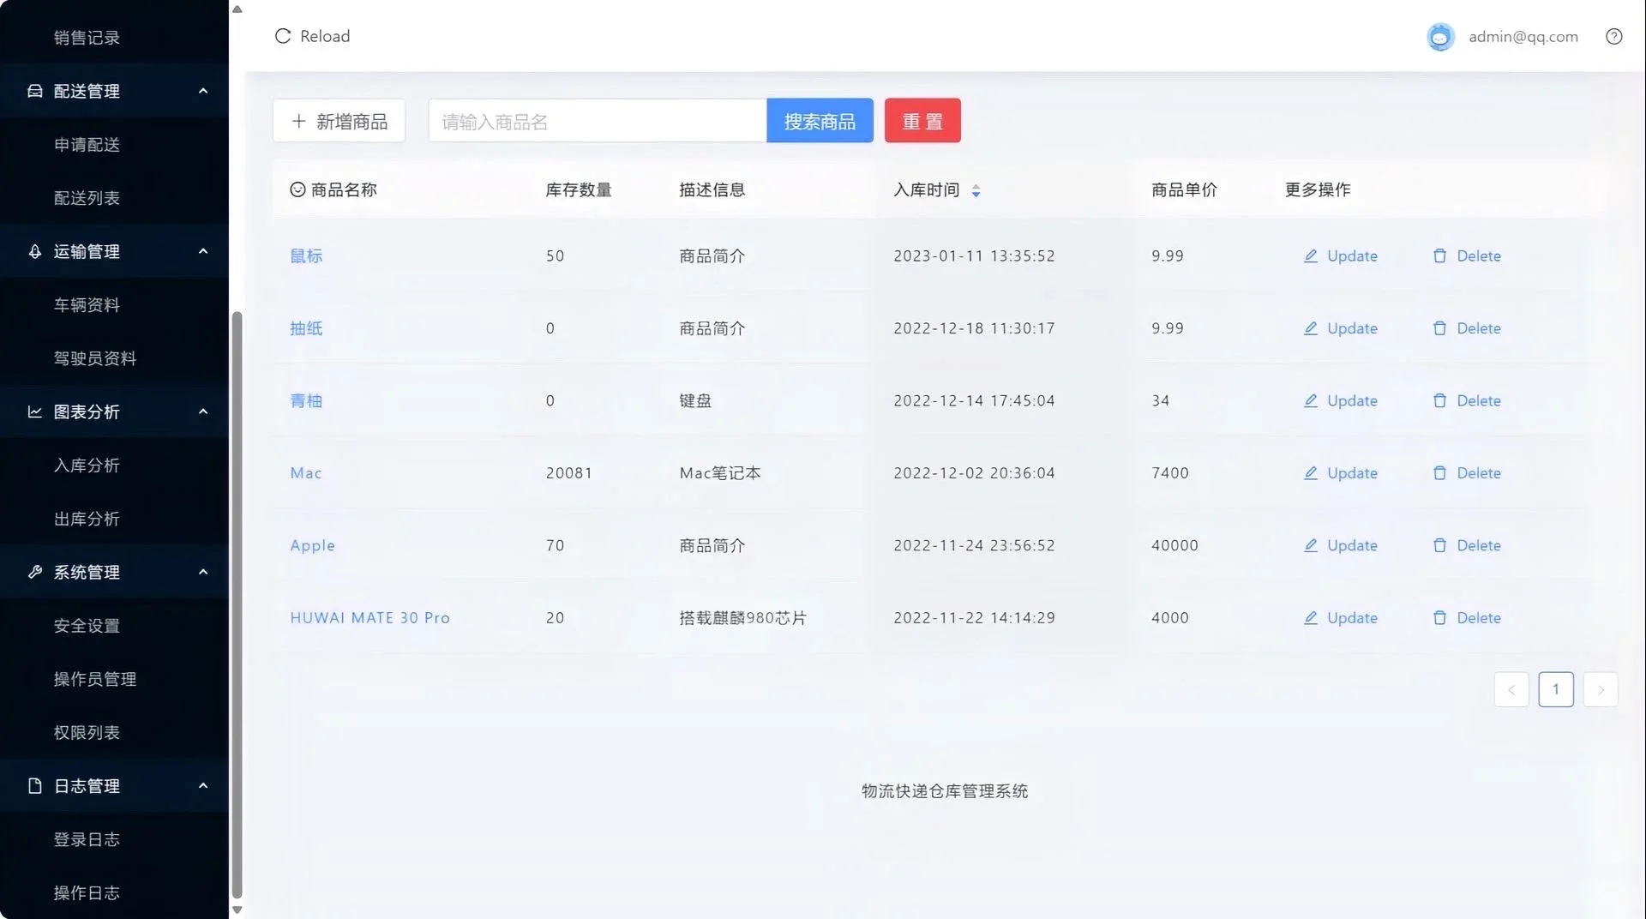
Task: Toggle ascending sort on 入库时间 column
Action: 976,186
